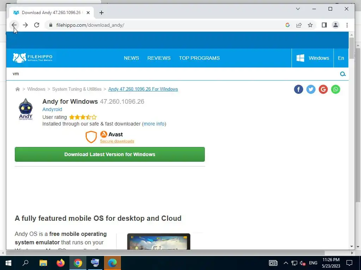Viewport: 361px width, 270px height.
Task: Click the Andy app logo image
Action: click(25, 109)
